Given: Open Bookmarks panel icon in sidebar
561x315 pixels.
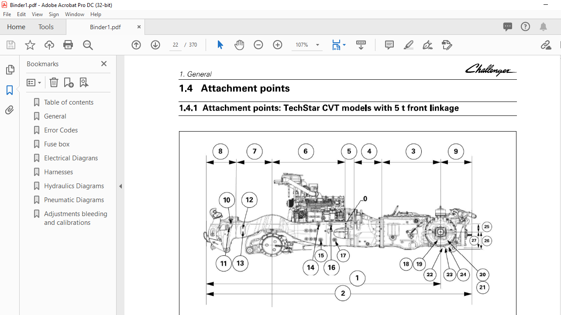Looking at the screenshot, I should click(10, 90).
